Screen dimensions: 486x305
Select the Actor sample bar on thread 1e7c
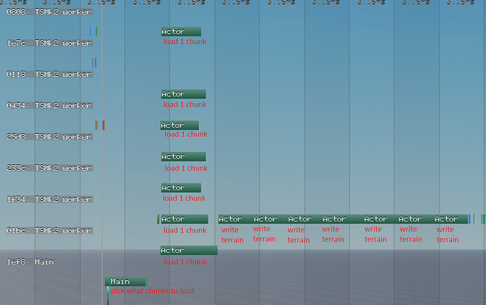[181, 31]
